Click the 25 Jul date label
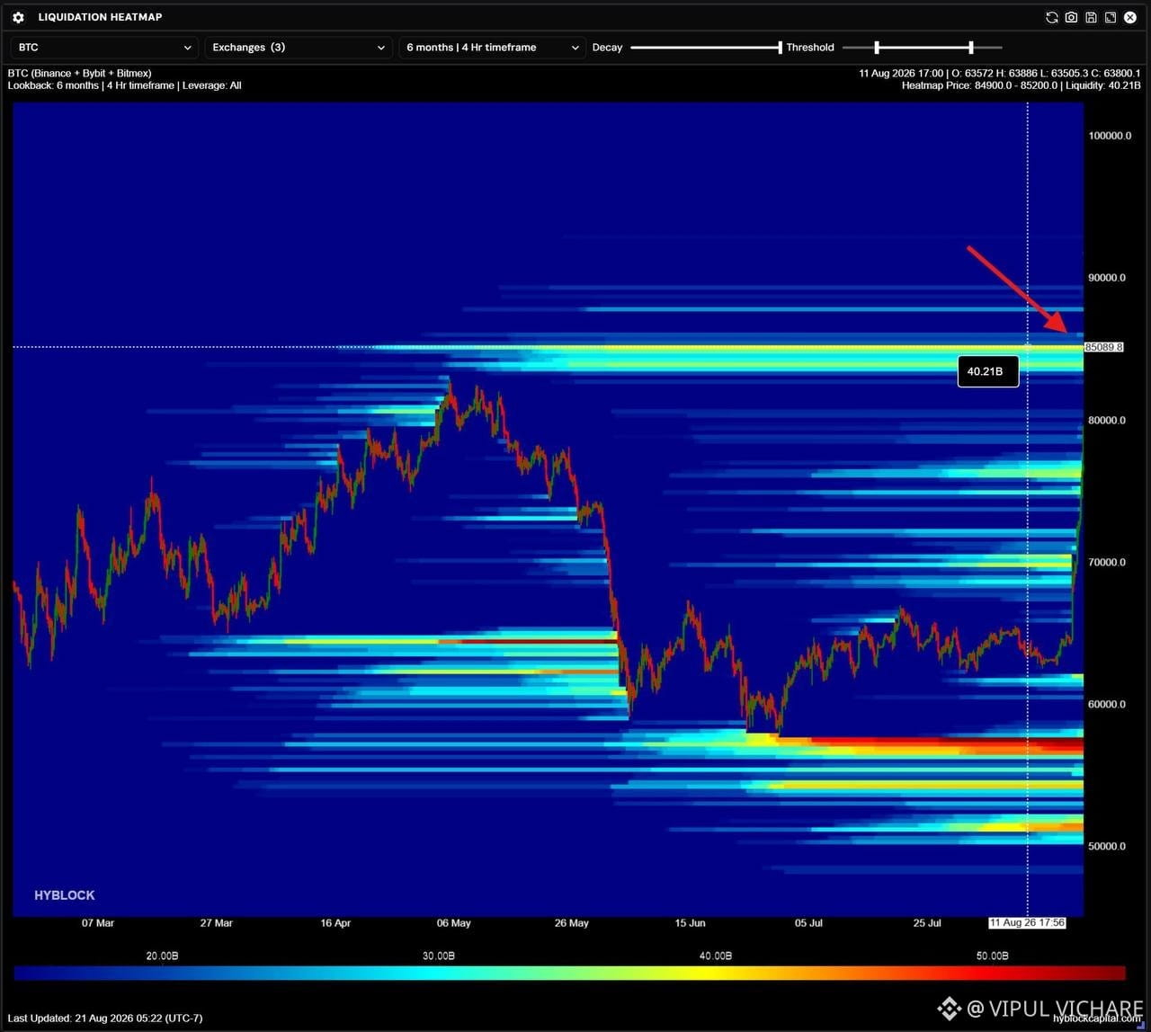Screen dimensions: 1151x1032 927,923
